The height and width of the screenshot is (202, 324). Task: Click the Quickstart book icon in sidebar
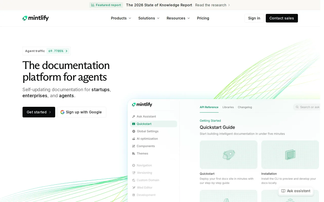(x=134, y=124)
